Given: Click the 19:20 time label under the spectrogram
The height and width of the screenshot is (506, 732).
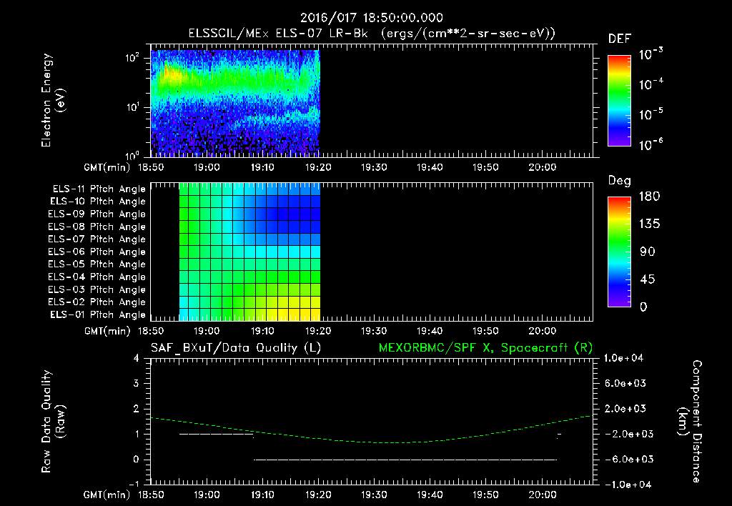Looking at the screenshot, I should 318,167.
